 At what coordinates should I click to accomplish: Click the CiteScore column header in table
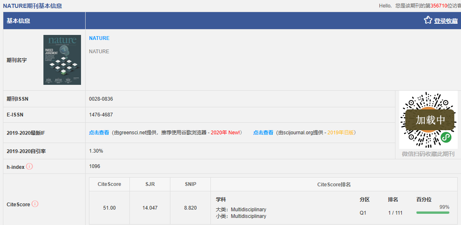(x=109, y=184)
